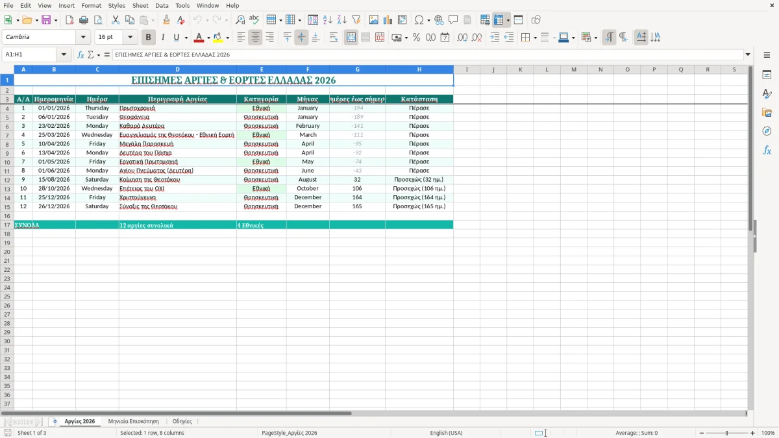Image resolution: width=779 pixels, height=438 pixels.
Task: Click the formula input line
Action: pos(427,55)
